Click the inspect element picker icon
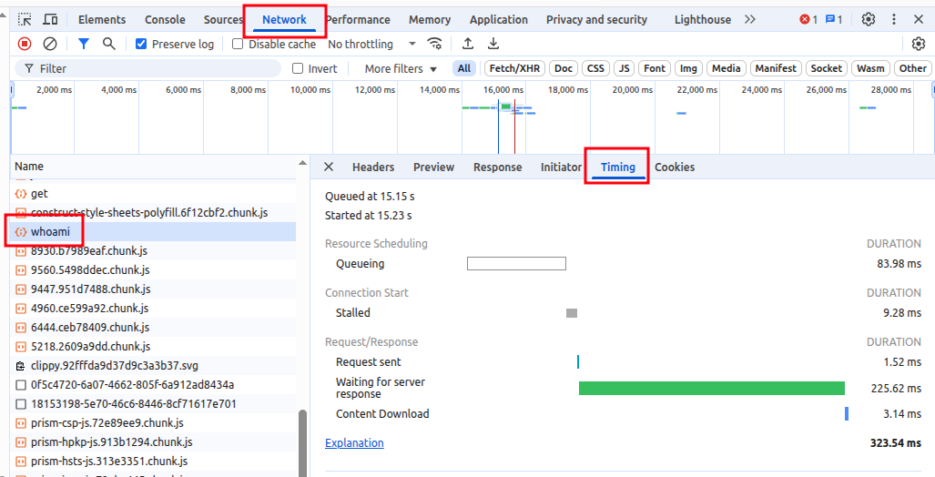Image resolution: width=935 pixels, height=477 pixels. pyautogui.click(x=25, y=19)
